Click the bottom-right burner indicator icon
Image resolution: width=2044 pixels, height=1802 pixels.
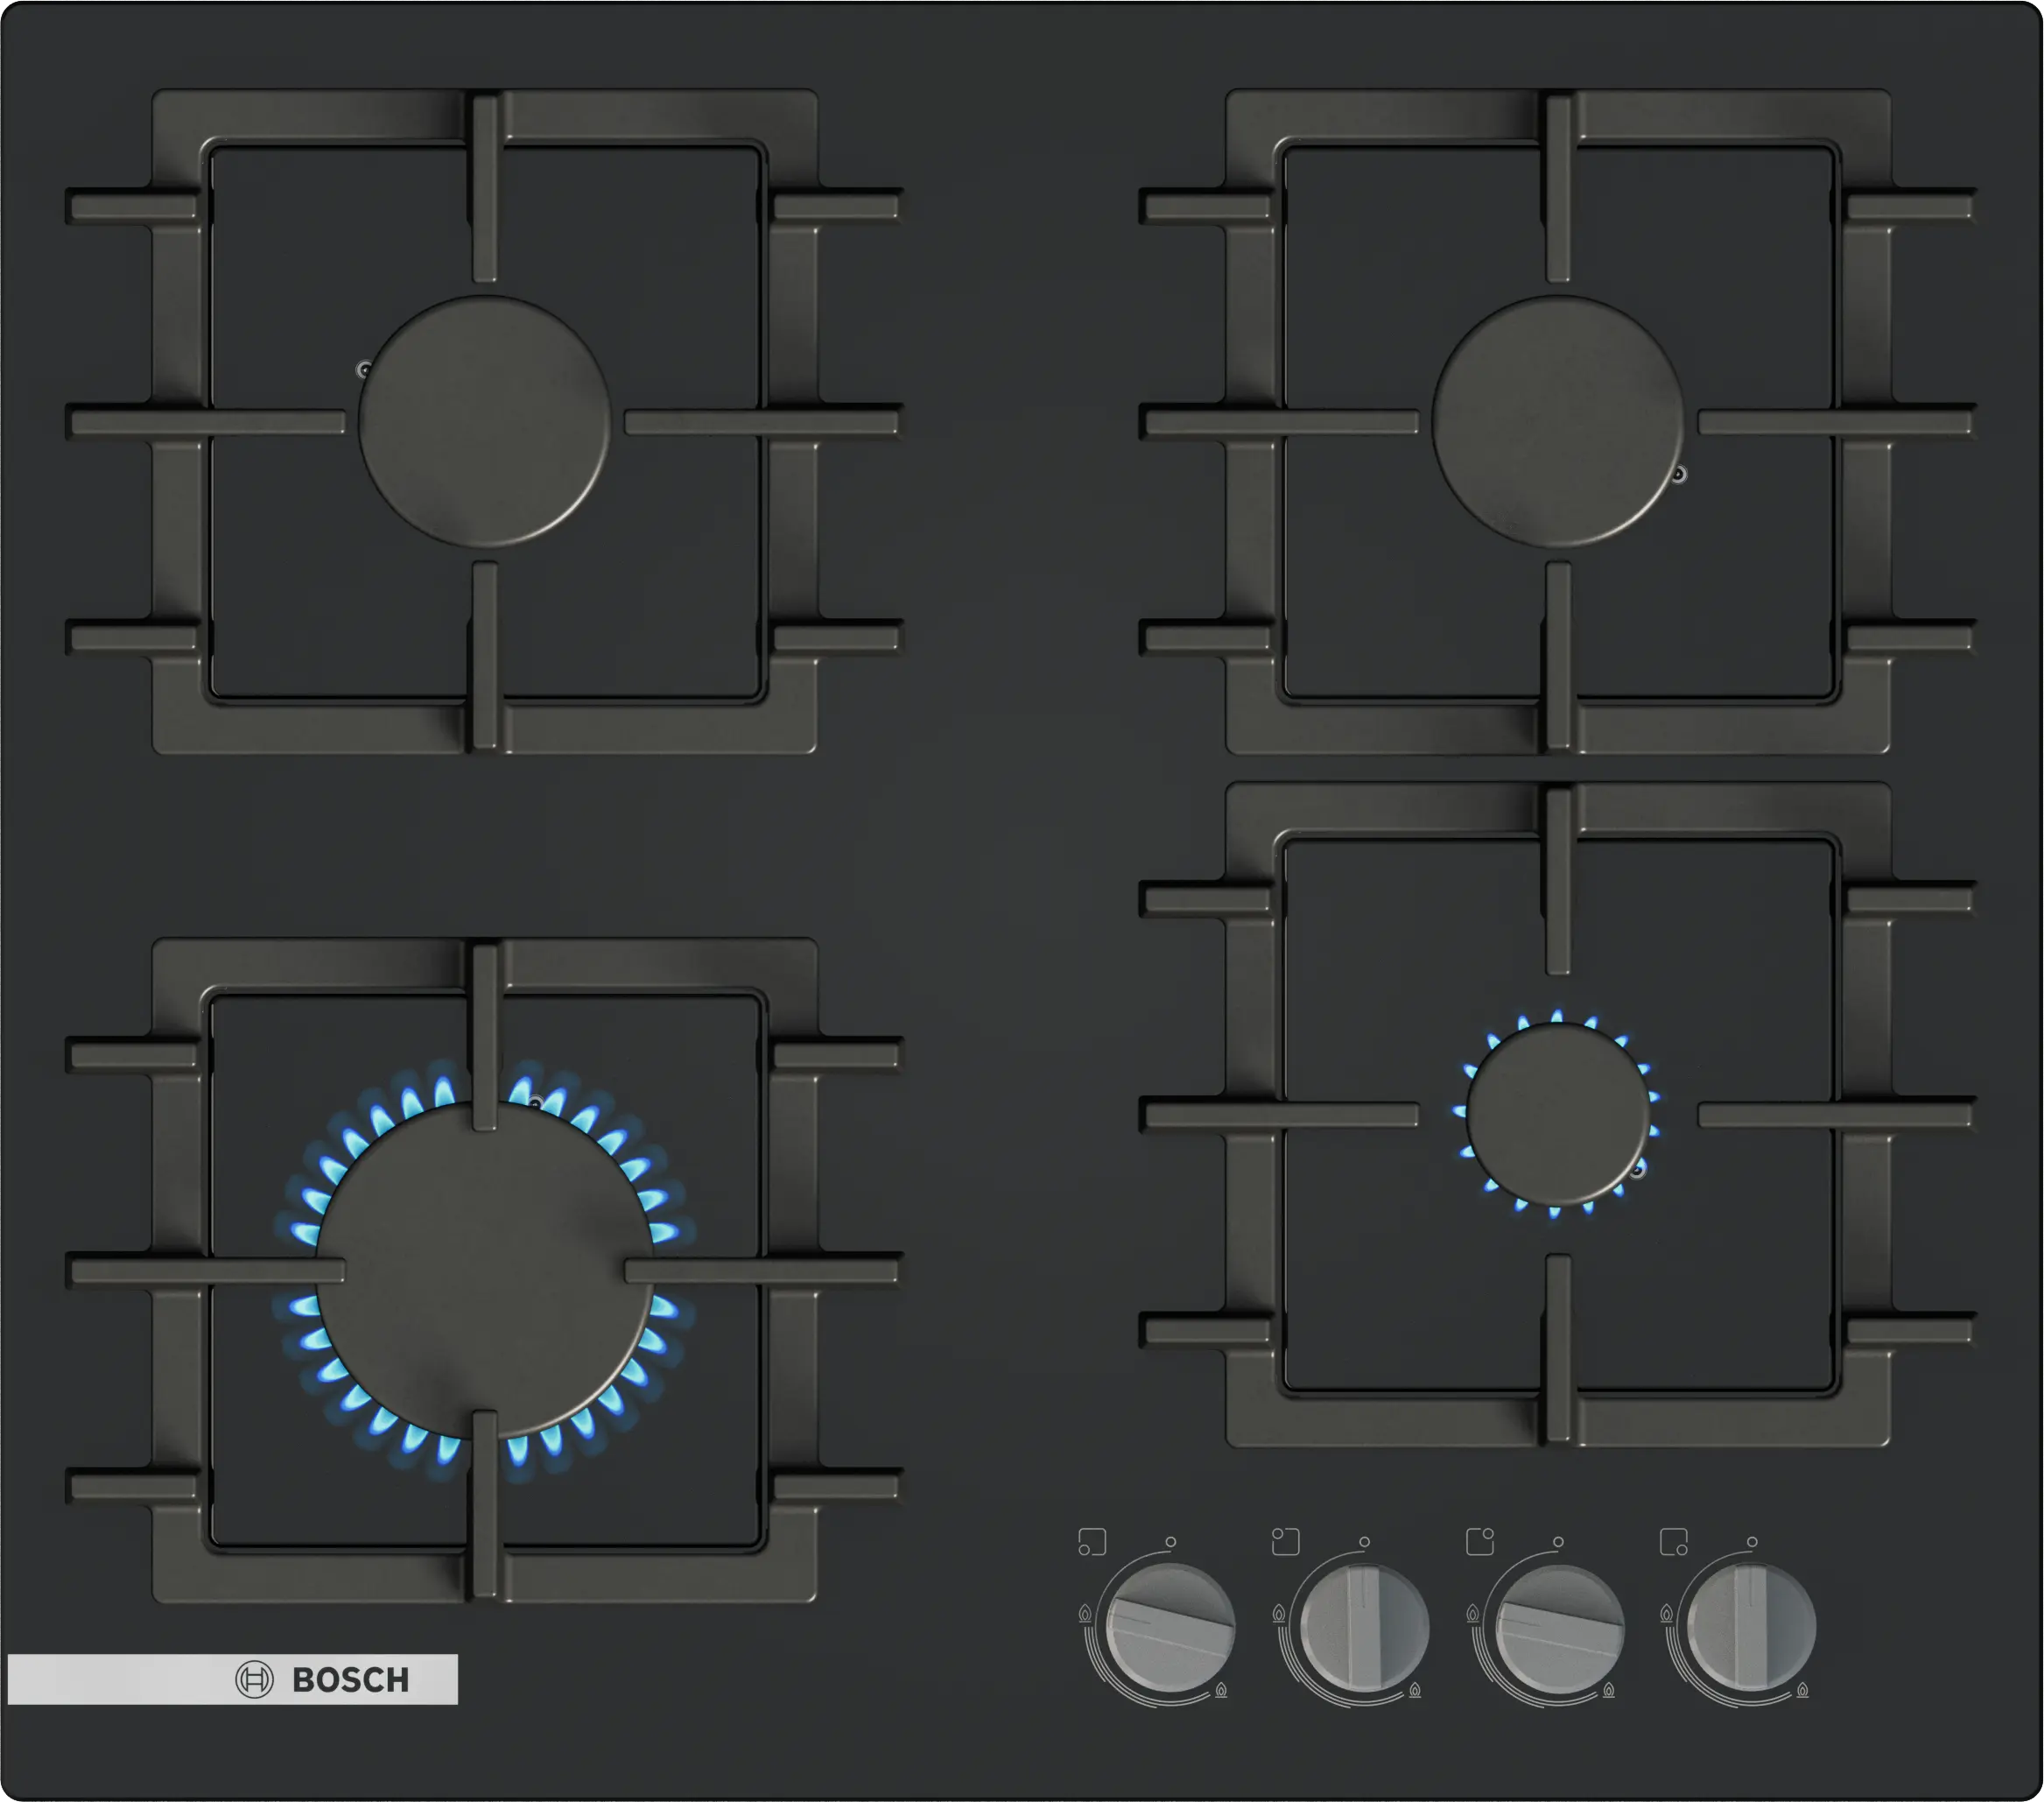pos(1673,1541)
